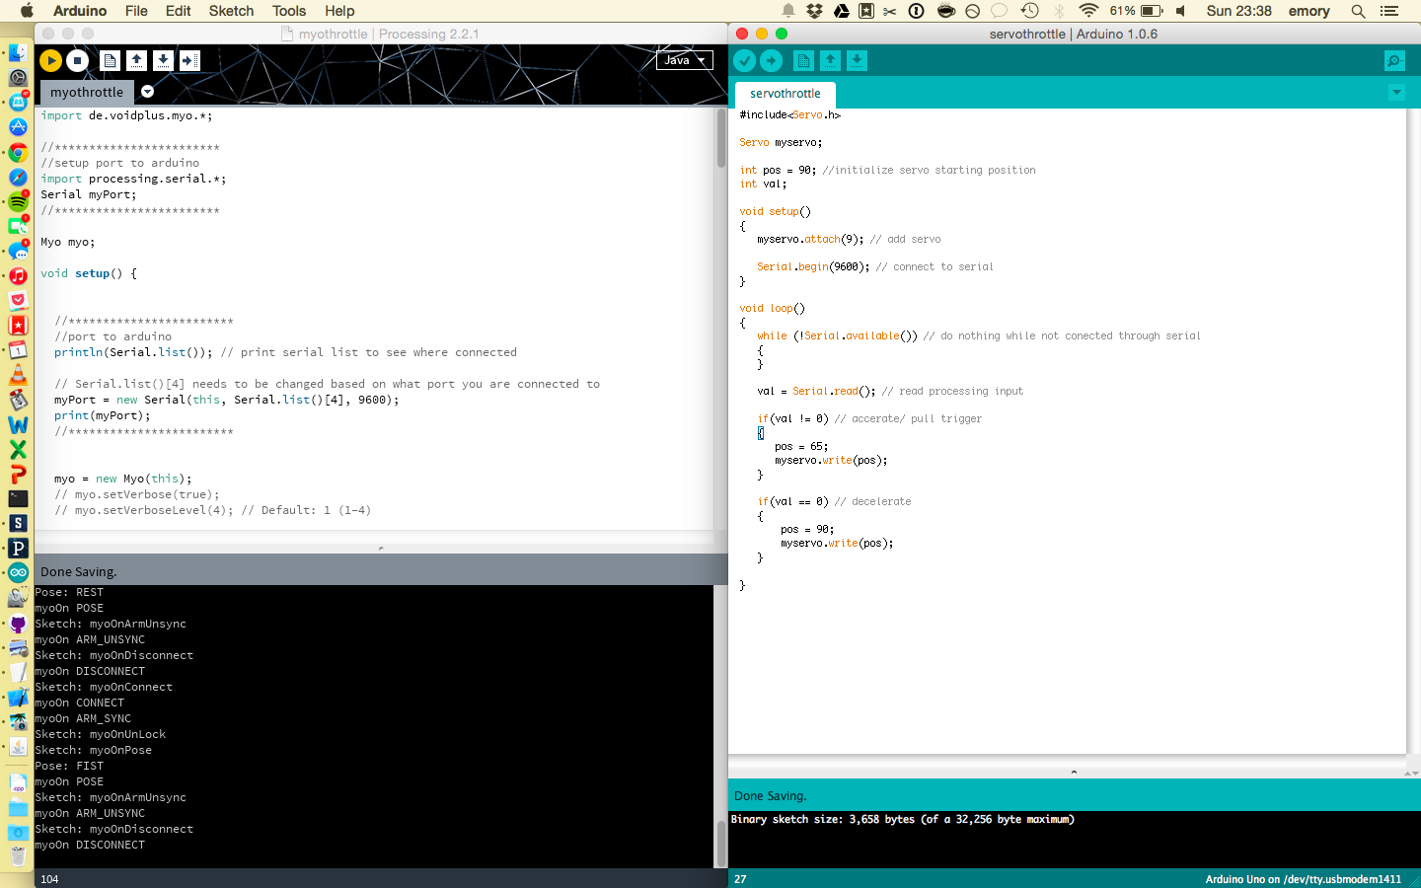
Task: Click console divider arrow in Arduino
Action: coord(1074,773)
